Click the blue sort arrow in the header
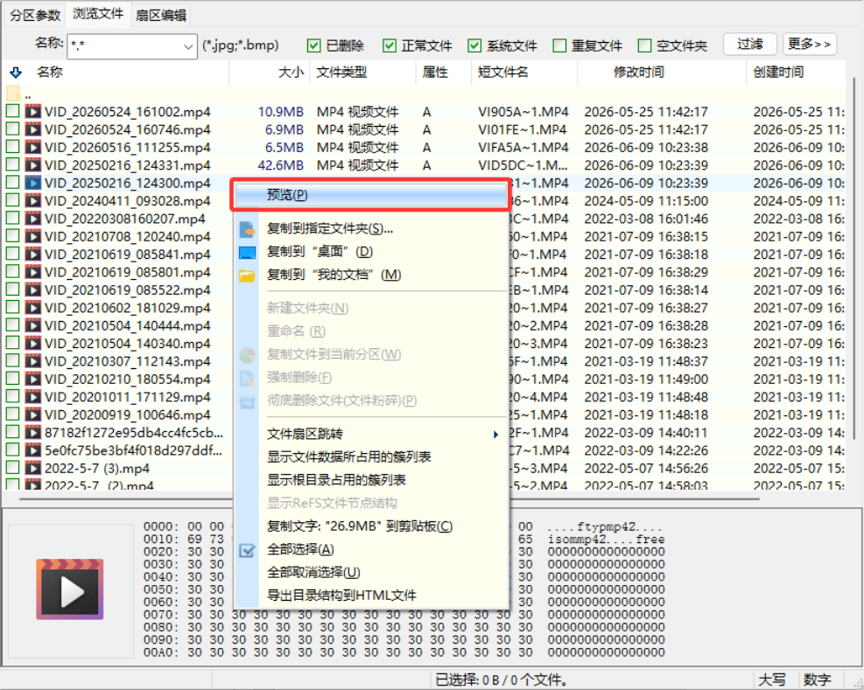Viewport: 864px width, 690px height. click(x=16, y=72)
